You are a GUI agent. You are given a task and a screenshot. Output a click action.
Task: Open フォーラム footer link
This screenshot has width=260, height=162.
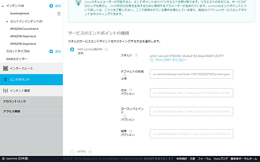(x=204, y=159)
